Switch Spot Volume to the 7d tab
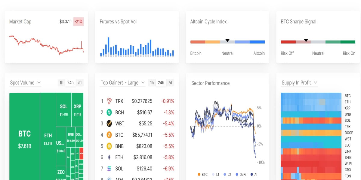Screen dimensions: 361x180 pos(79,82)
